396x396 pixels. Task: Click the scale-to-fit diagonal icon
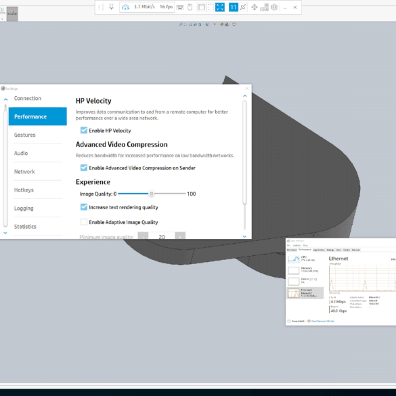[x=243, y=7]
